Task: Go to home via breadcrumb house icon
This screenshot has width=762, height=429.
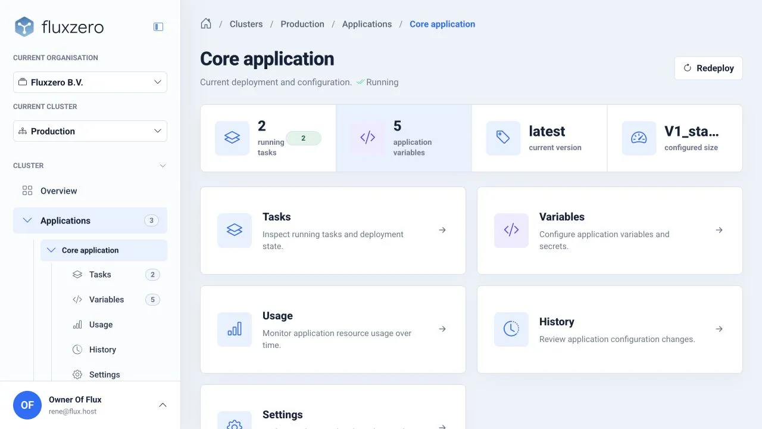Action: 206,24
